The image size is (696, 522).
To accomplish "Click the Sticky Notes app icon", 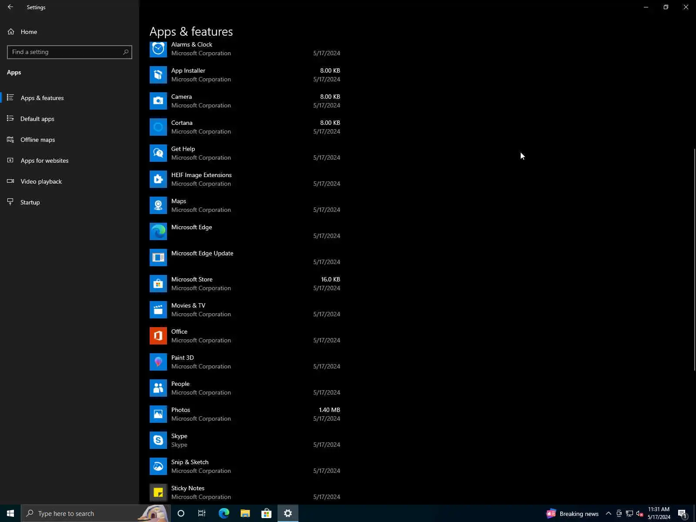I will click(158, 492).
